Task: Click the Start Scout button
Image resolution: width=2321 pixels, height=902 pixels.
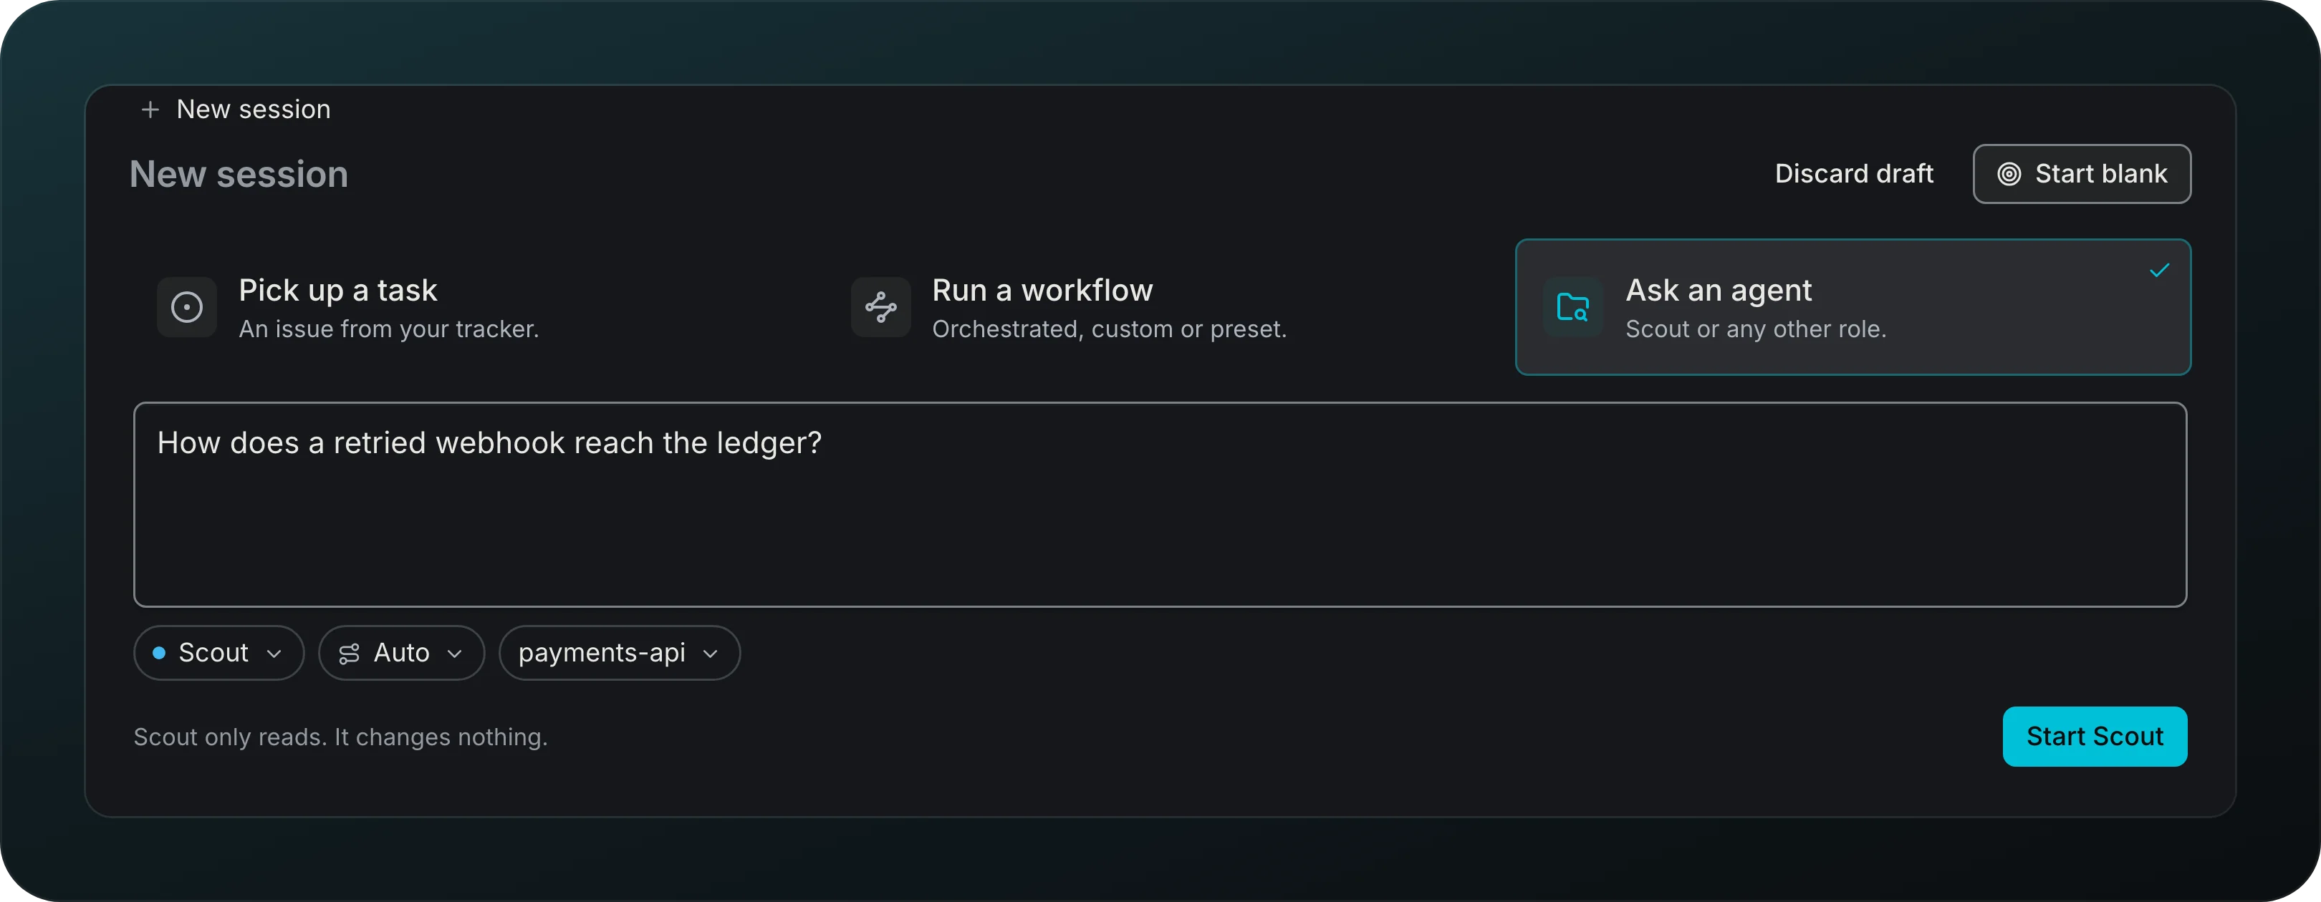Action: tap(2094, 737)
